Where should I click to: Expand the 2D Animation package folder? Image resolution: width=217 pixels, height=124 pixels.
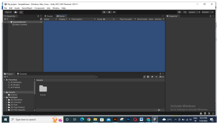(7, 100)
